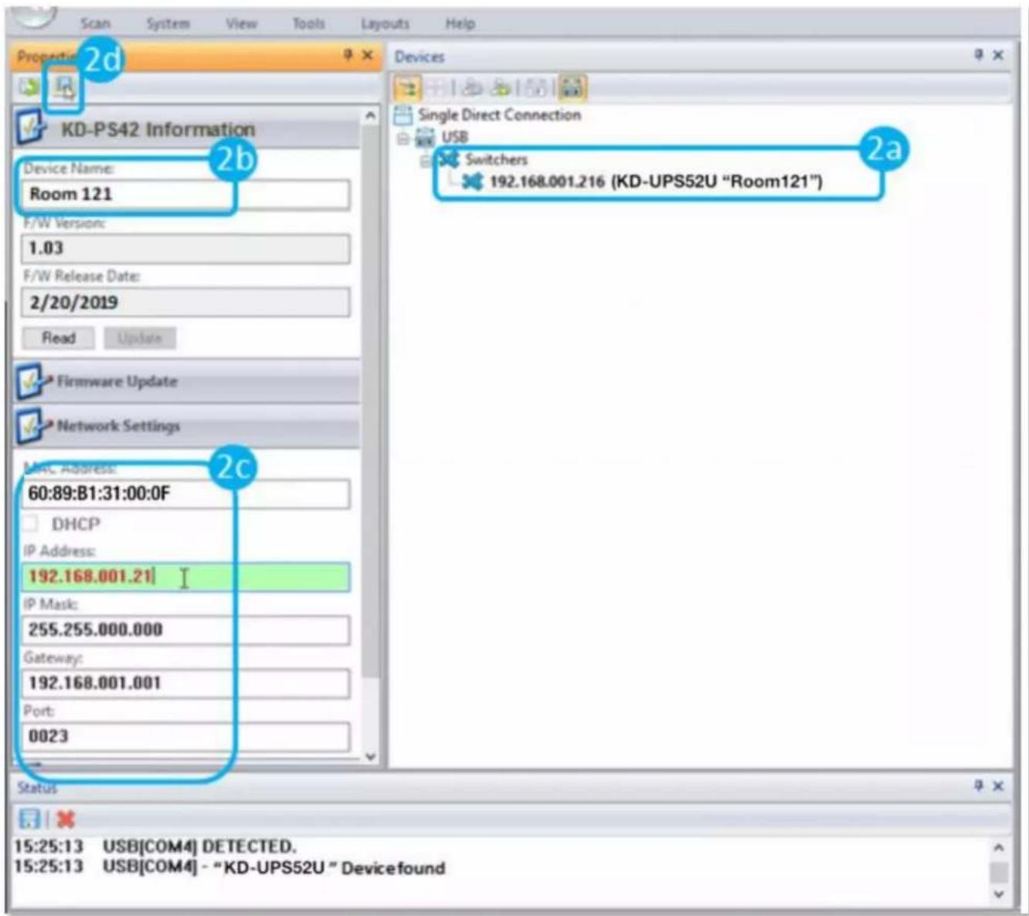The image size is (1029, 916).
Task: Click Properties panel scroll up arrow
Action: [370, 116]
